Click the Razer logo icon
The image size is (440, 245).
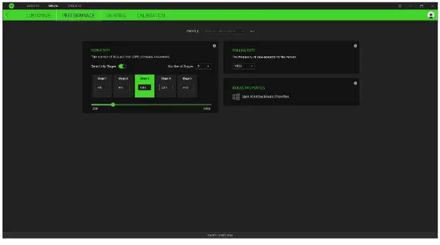pyautogui.click(x=11, y=6)
